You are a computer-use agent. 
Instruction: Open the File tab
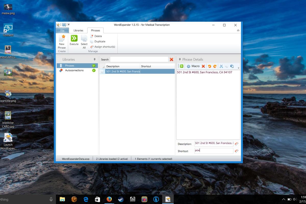coord(62,31)
